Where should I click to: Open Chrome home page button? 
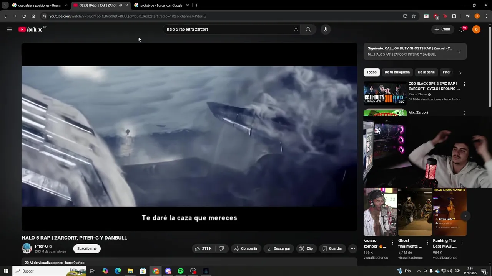[x=33, y=16]
